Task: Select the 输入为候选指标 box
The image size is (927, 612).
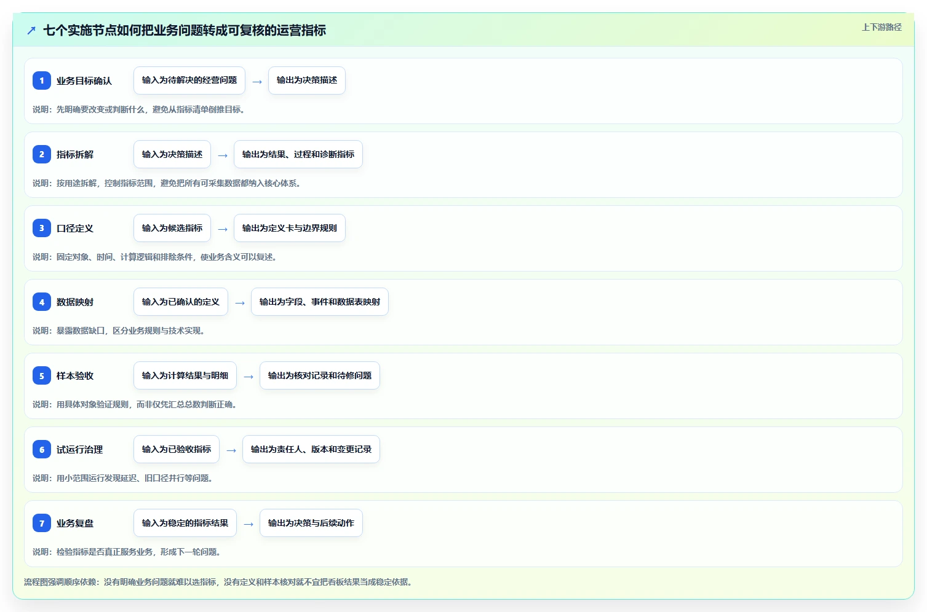Action: point(172,228)
